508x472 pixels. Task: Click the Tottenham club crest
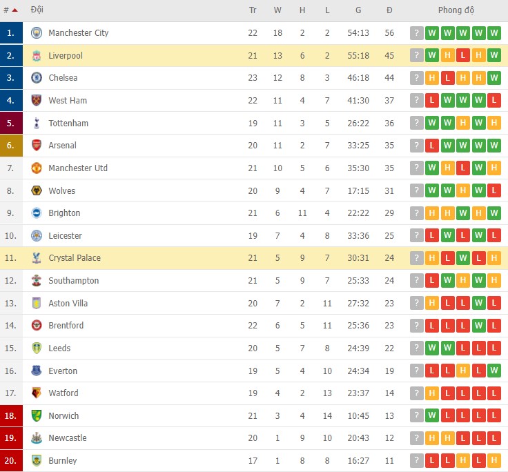tap(37, 124)
